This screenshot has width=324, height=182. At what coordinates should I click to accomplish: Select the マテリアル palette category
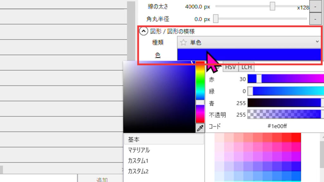click(164, 150)
